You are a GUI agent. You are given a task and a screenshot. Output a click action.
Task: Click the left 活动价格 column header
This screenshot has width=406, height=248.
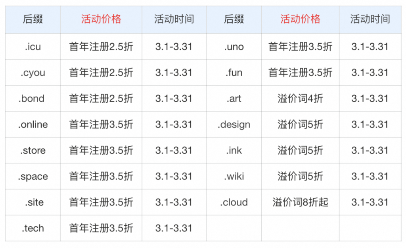point(101,19)
